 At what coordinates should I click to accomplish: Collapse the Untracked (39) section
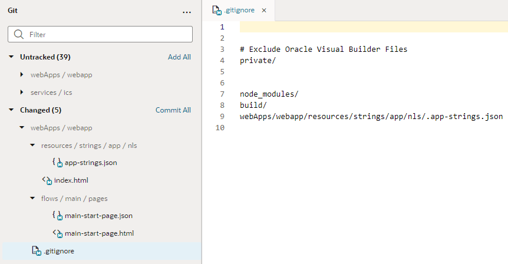click(11, 57)
